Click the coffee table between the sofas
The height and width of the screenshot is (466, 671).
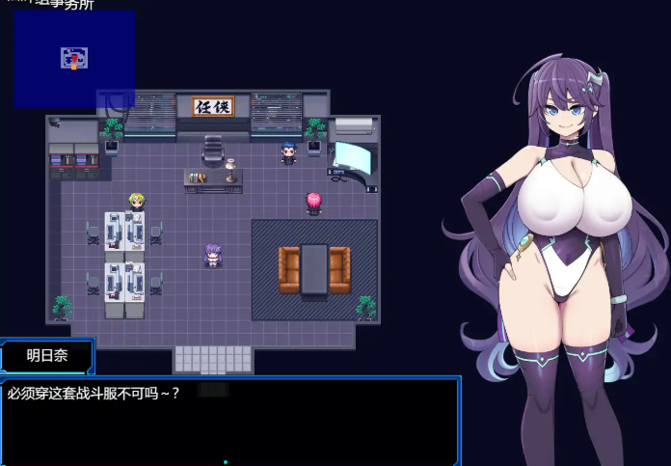coord(314,268)
